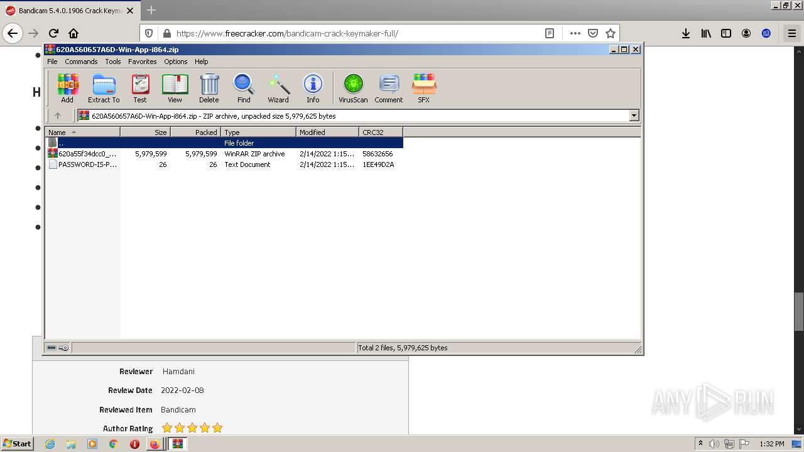Open a new Firefox tab

tap(151, 10)
